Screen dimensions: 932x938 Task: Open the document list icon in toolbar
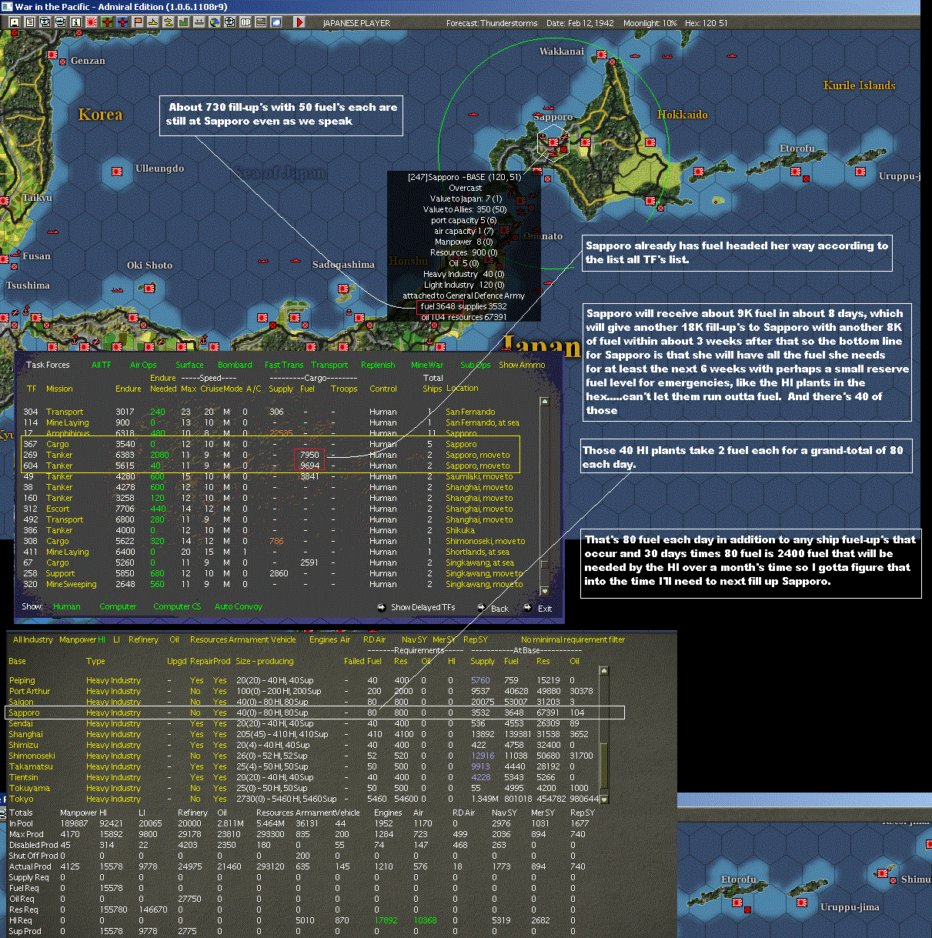coord(30,22)
